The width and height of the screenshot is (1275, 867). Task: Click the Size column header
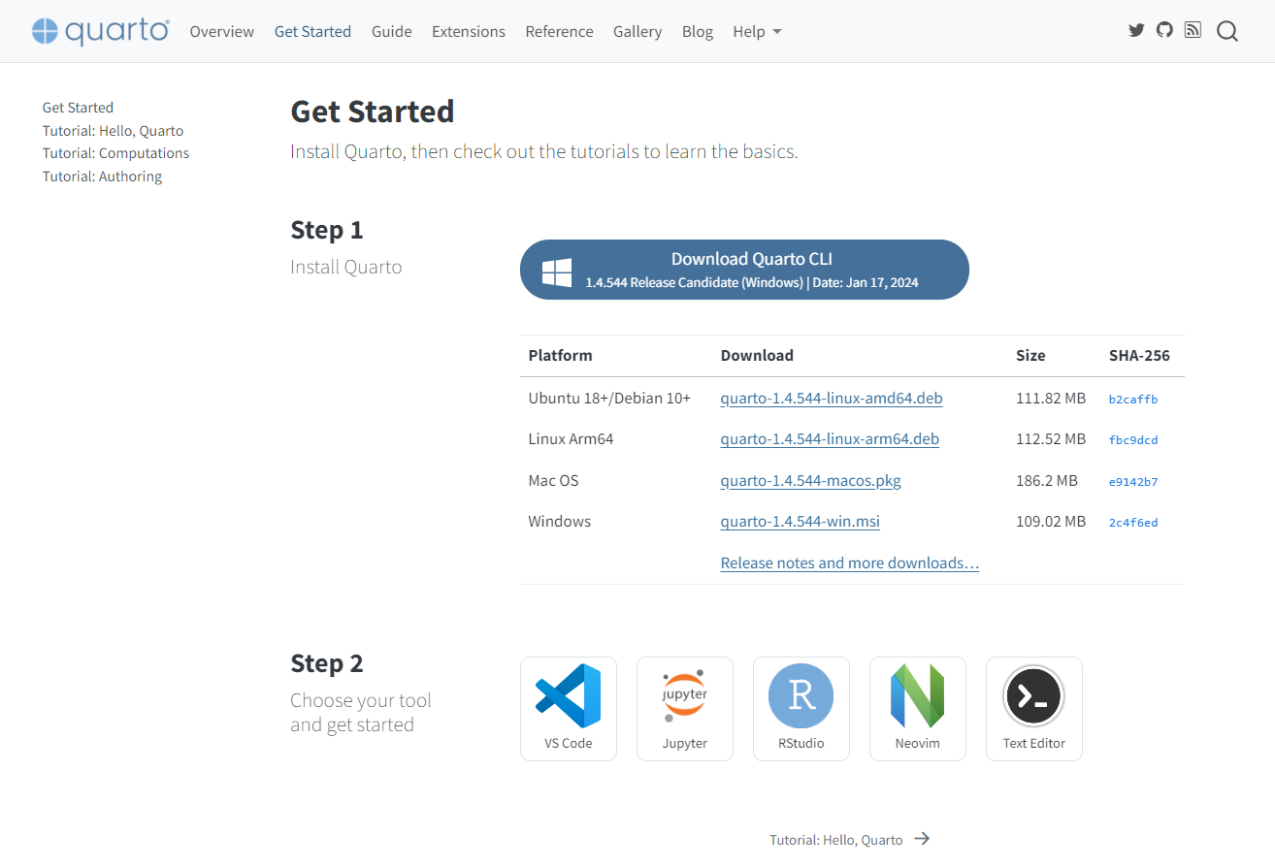coord(1030,355)
